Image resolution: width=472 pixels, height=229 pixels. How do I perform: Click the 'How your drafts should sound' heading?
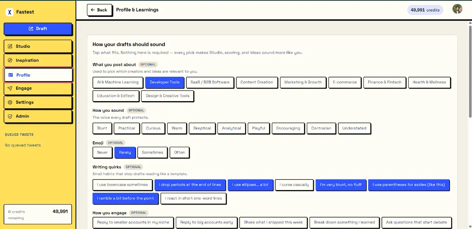(129, 44)
